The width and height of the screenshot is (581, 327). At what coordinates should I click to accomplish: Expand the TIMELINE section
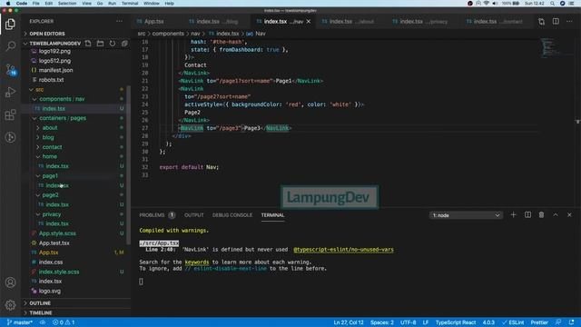(41, 312)
